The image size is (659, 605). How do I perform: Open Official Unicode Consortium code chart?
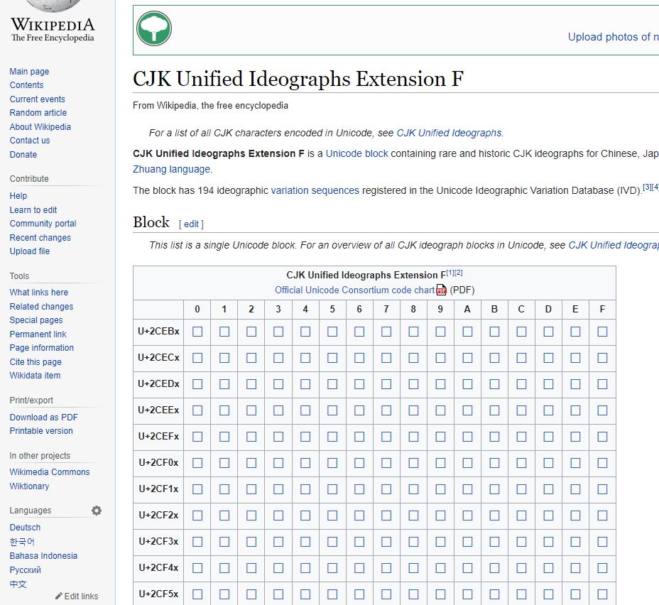355,290
